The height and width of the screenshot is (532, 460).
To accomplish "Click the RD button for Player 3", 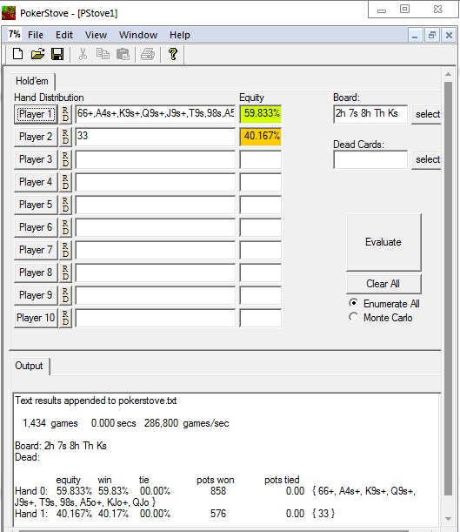I will 65,159.
